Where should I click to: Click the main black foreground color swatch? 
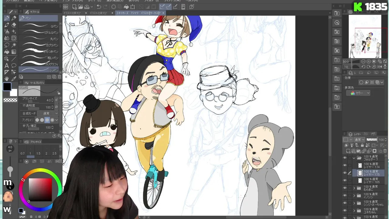pos(7,87)
